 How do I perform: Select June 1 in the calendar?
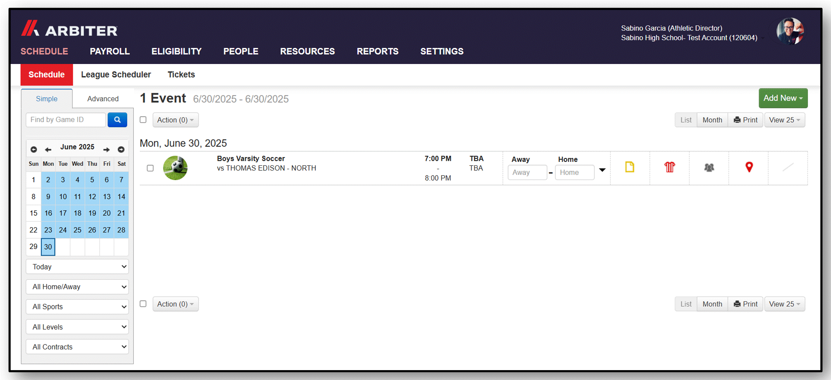click(x=33, y=180)
